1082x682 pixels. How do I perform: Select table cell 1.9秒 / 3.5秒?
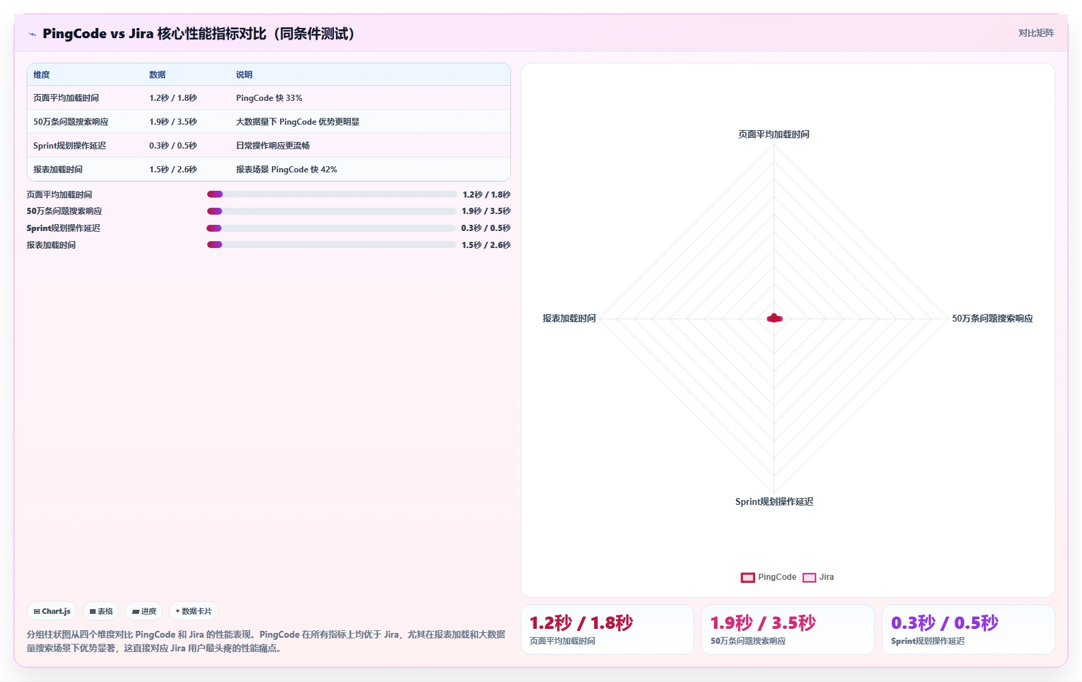[x=173, y=122]
